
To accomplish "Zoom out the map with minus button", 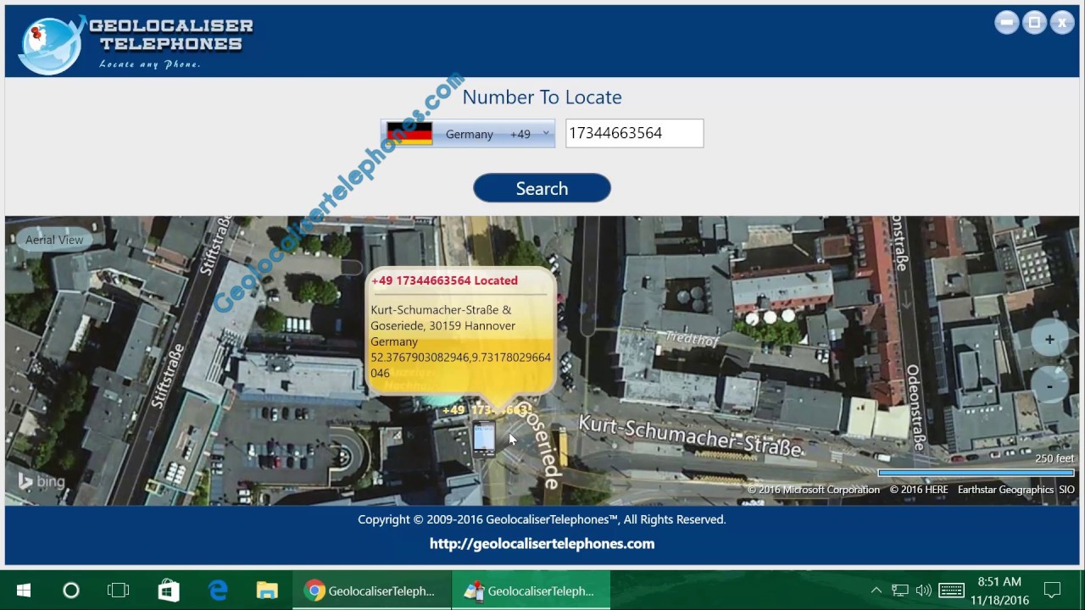I will click(1049, 386).
